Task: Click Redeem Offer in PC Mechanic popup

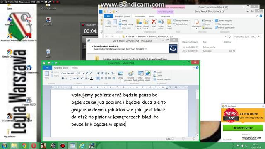Action: [243, 128]
